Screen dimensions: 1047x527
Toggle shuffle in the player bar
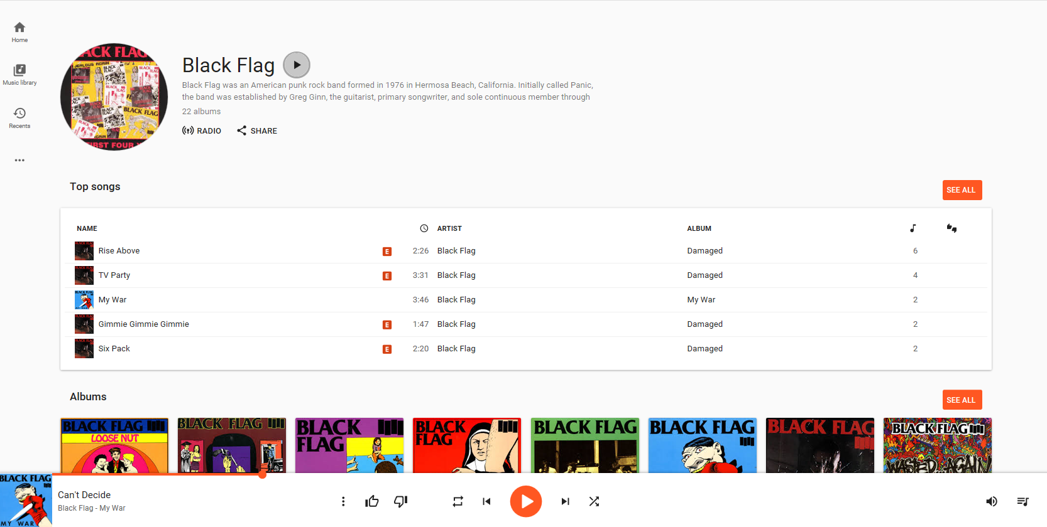(595, 501)
